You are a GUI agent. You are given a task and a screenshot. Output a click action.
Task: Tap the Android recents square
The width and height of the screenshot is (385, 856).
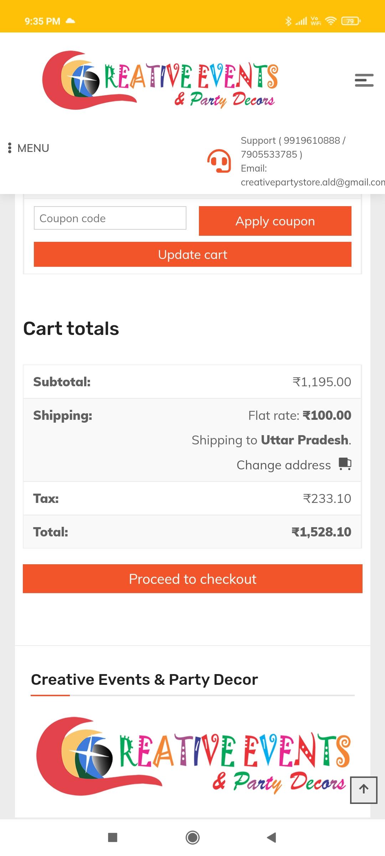pos(113,837)
